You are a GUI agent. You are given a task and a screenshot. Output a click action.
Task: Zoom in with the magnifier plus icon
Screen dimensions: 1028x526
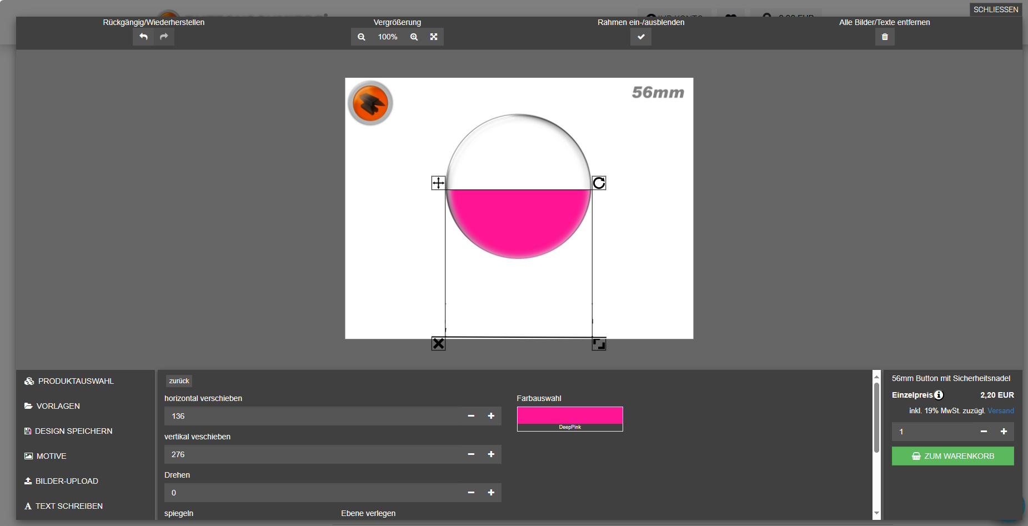tap(414, 37)
